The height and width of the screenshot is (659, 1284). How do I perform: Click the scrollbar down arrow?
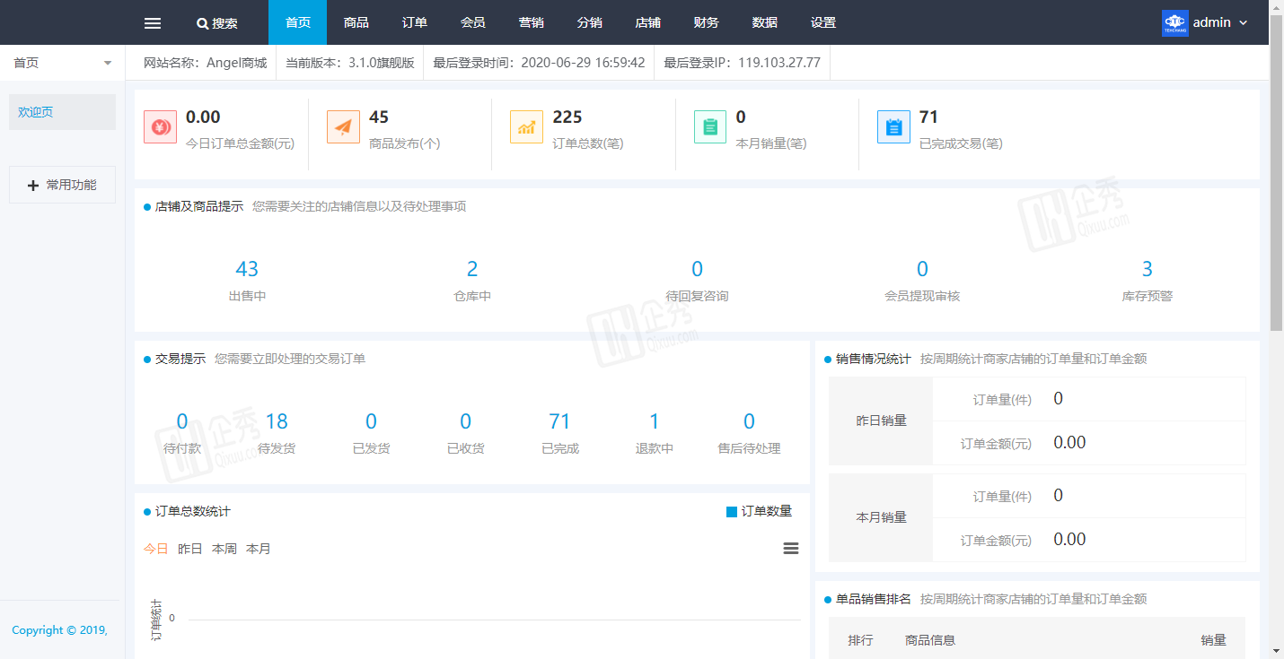click(1277, 651)
